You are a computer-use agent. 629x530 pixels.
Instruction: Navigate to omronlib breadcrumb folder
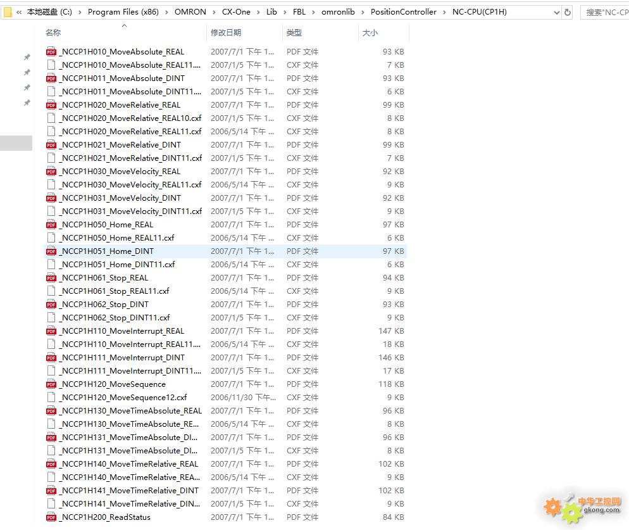(x=338, y=12)
